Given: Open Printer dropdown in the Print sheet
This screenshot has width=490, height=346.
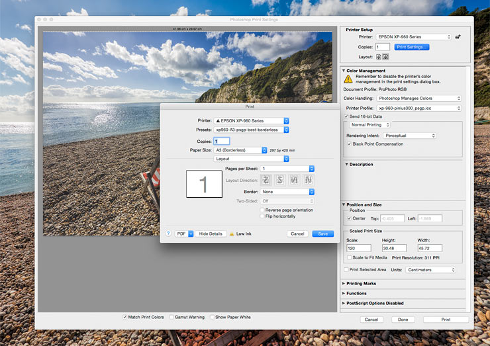Looking at the screenshot, I should tap(251, 120).
